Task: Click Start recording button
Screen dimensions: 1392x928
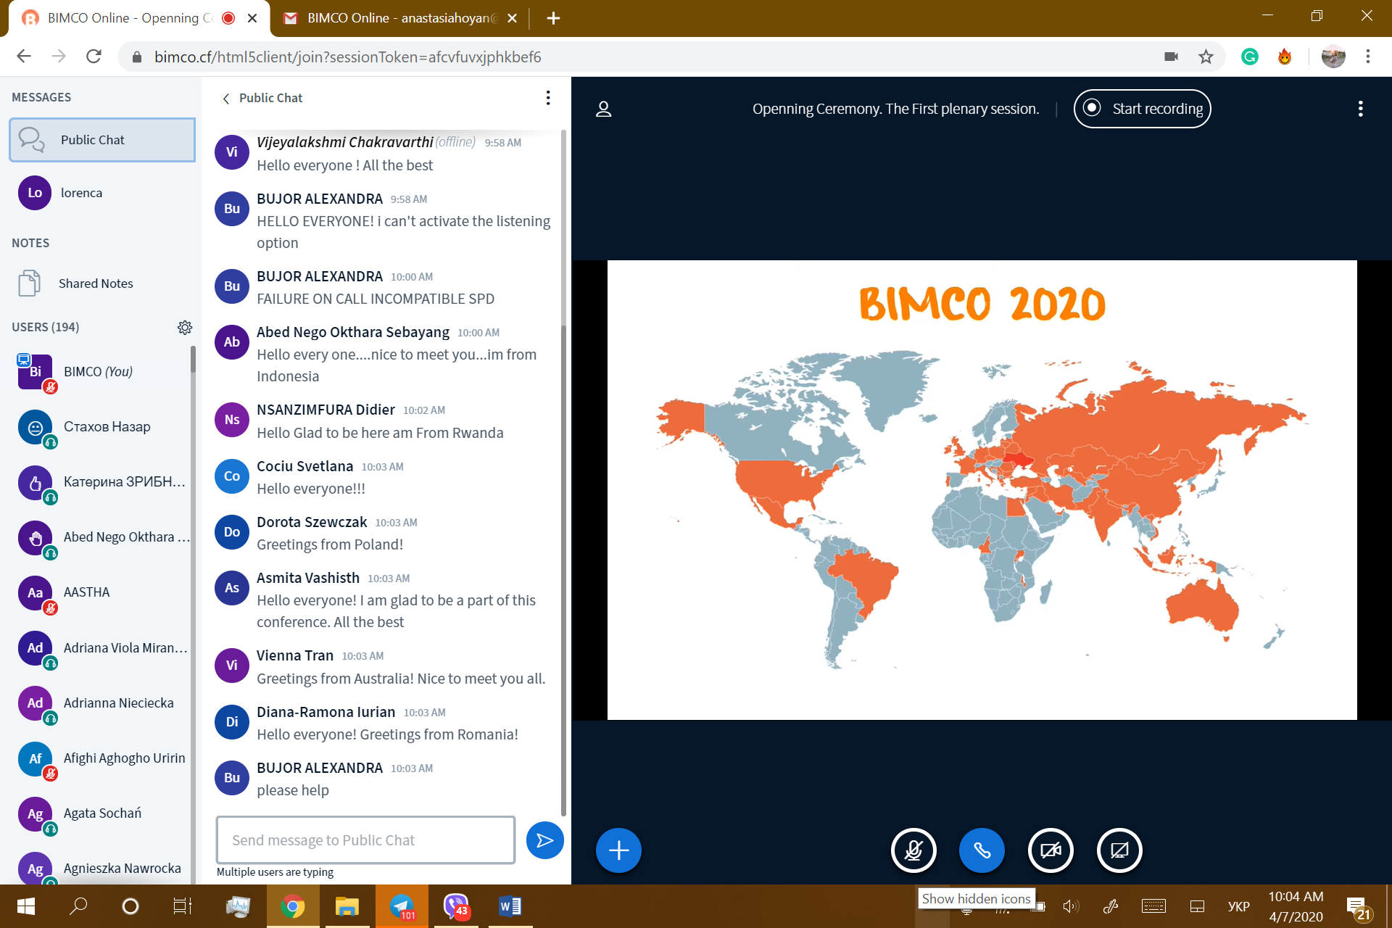Action: [1142, 109]
